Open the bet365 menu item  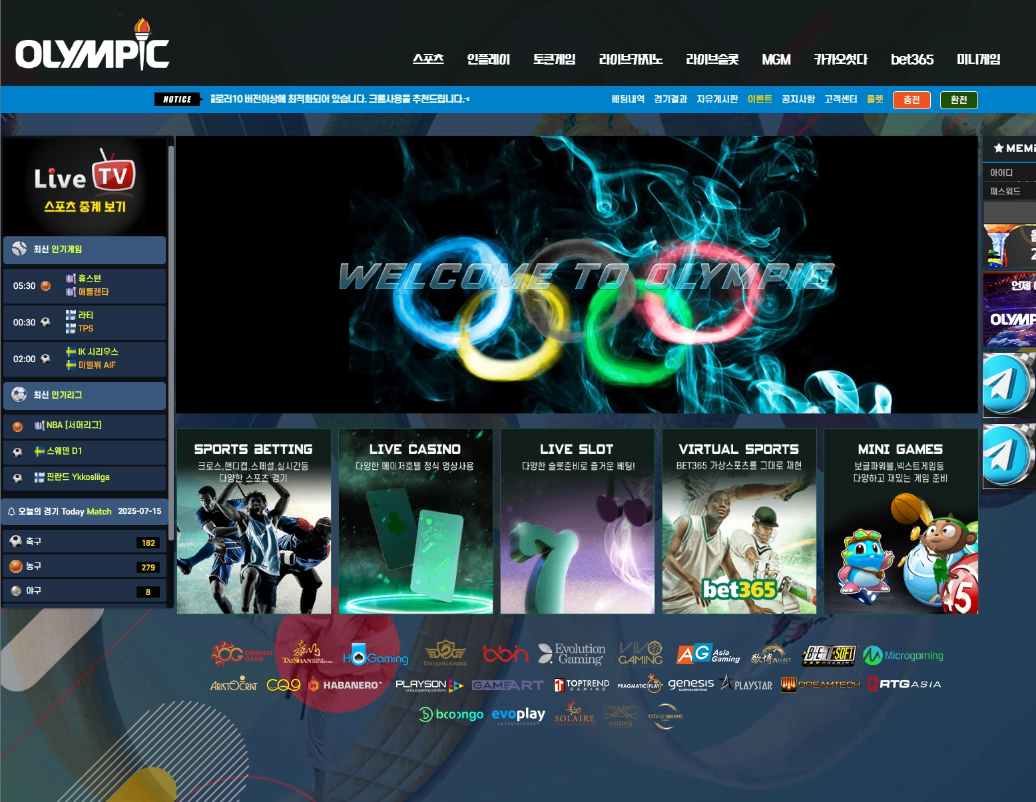pyautogui.click(x=912, y=59)
